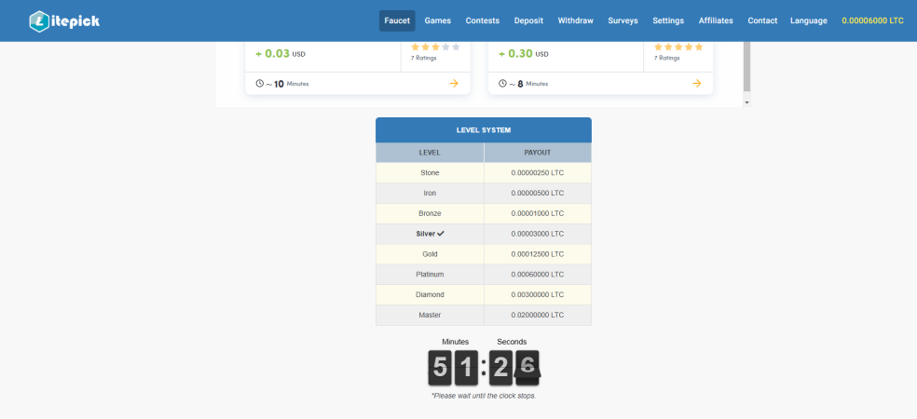
Task: Click the + 0.03 USD reward amount
Action: 281,54
